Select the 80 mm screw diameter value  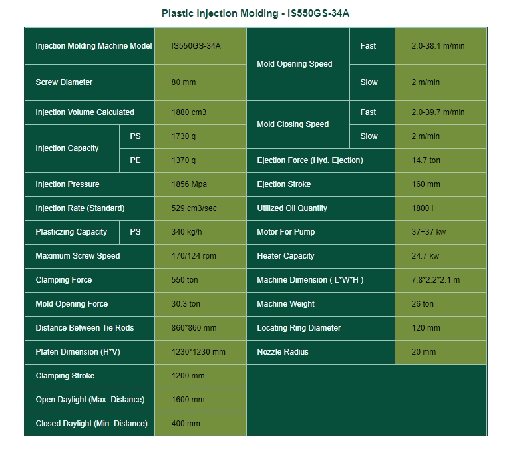click(x=200, y=82)
